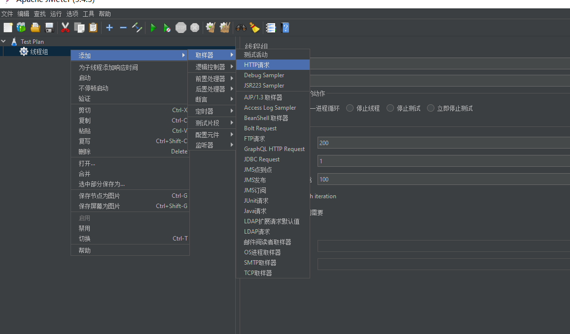Click the Reset search broom icon
The width and height of the screenshot is (570, 334).
[x=255, y=28]
